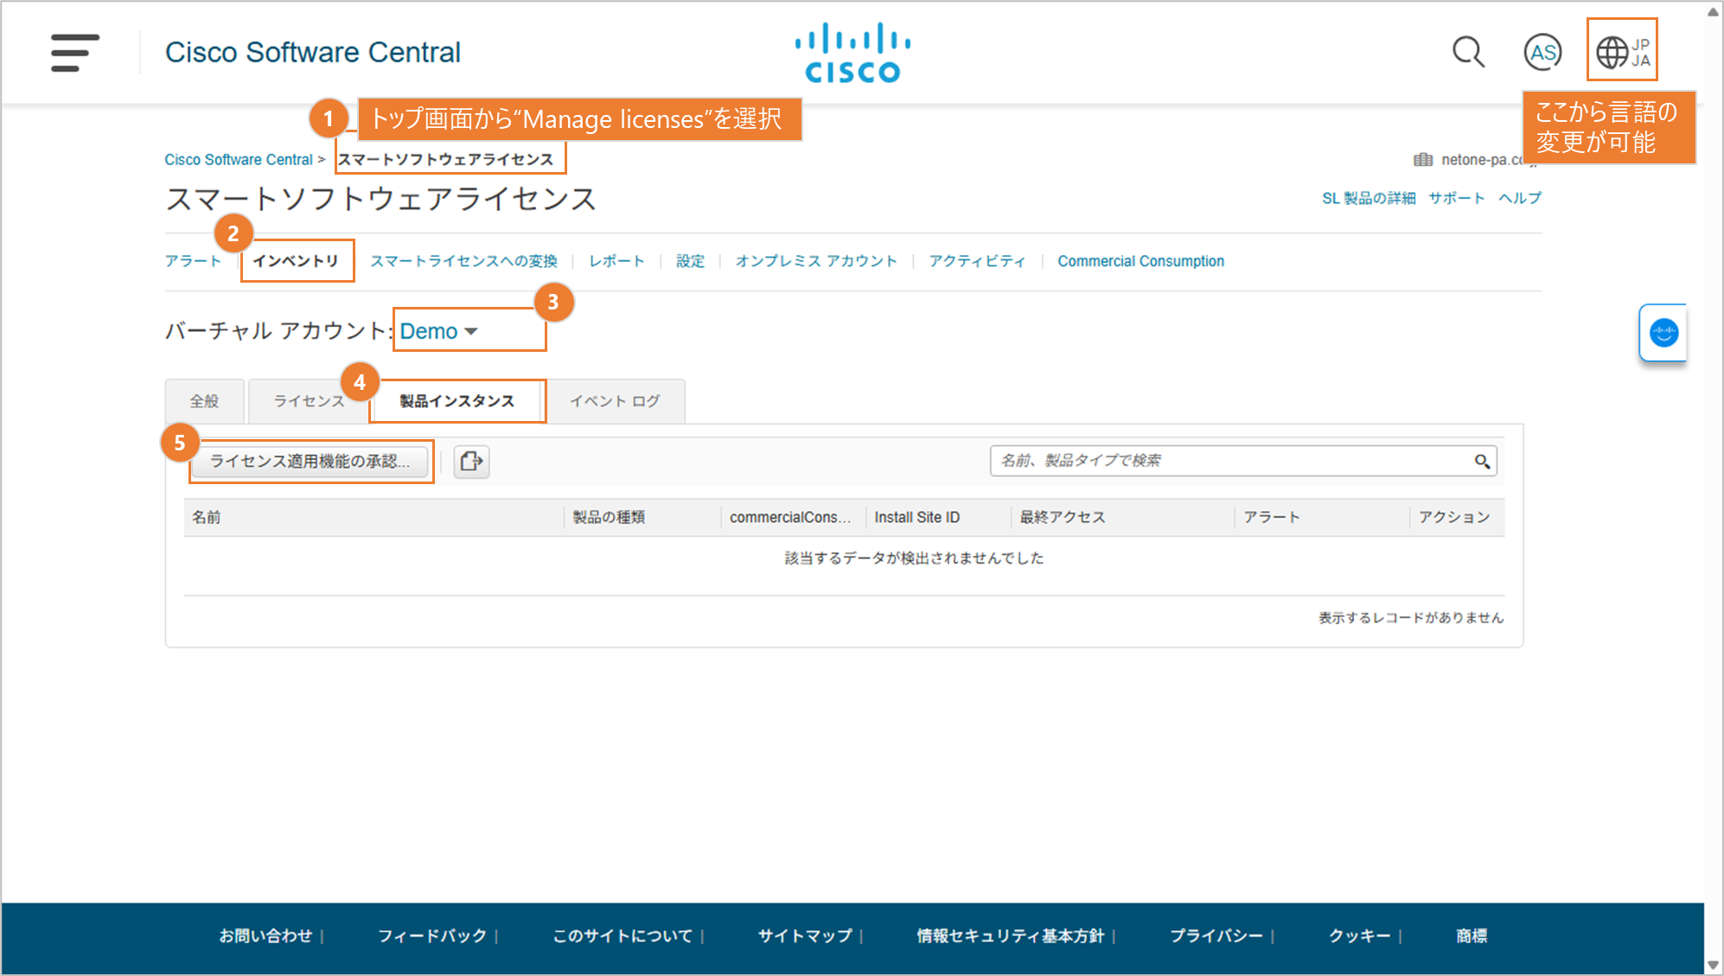Click the 名前 column header
Viewport: 1724px width, 976px height.
(x=207, y=517)
